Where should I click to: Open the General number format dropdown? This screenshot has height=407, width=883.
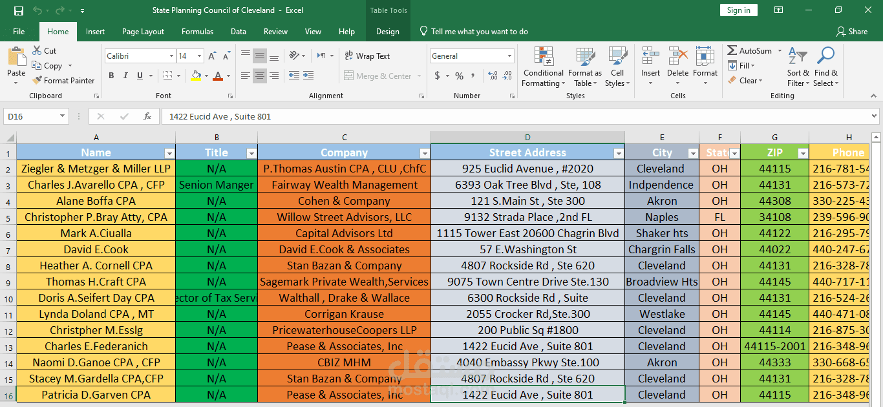pos(509,56)
